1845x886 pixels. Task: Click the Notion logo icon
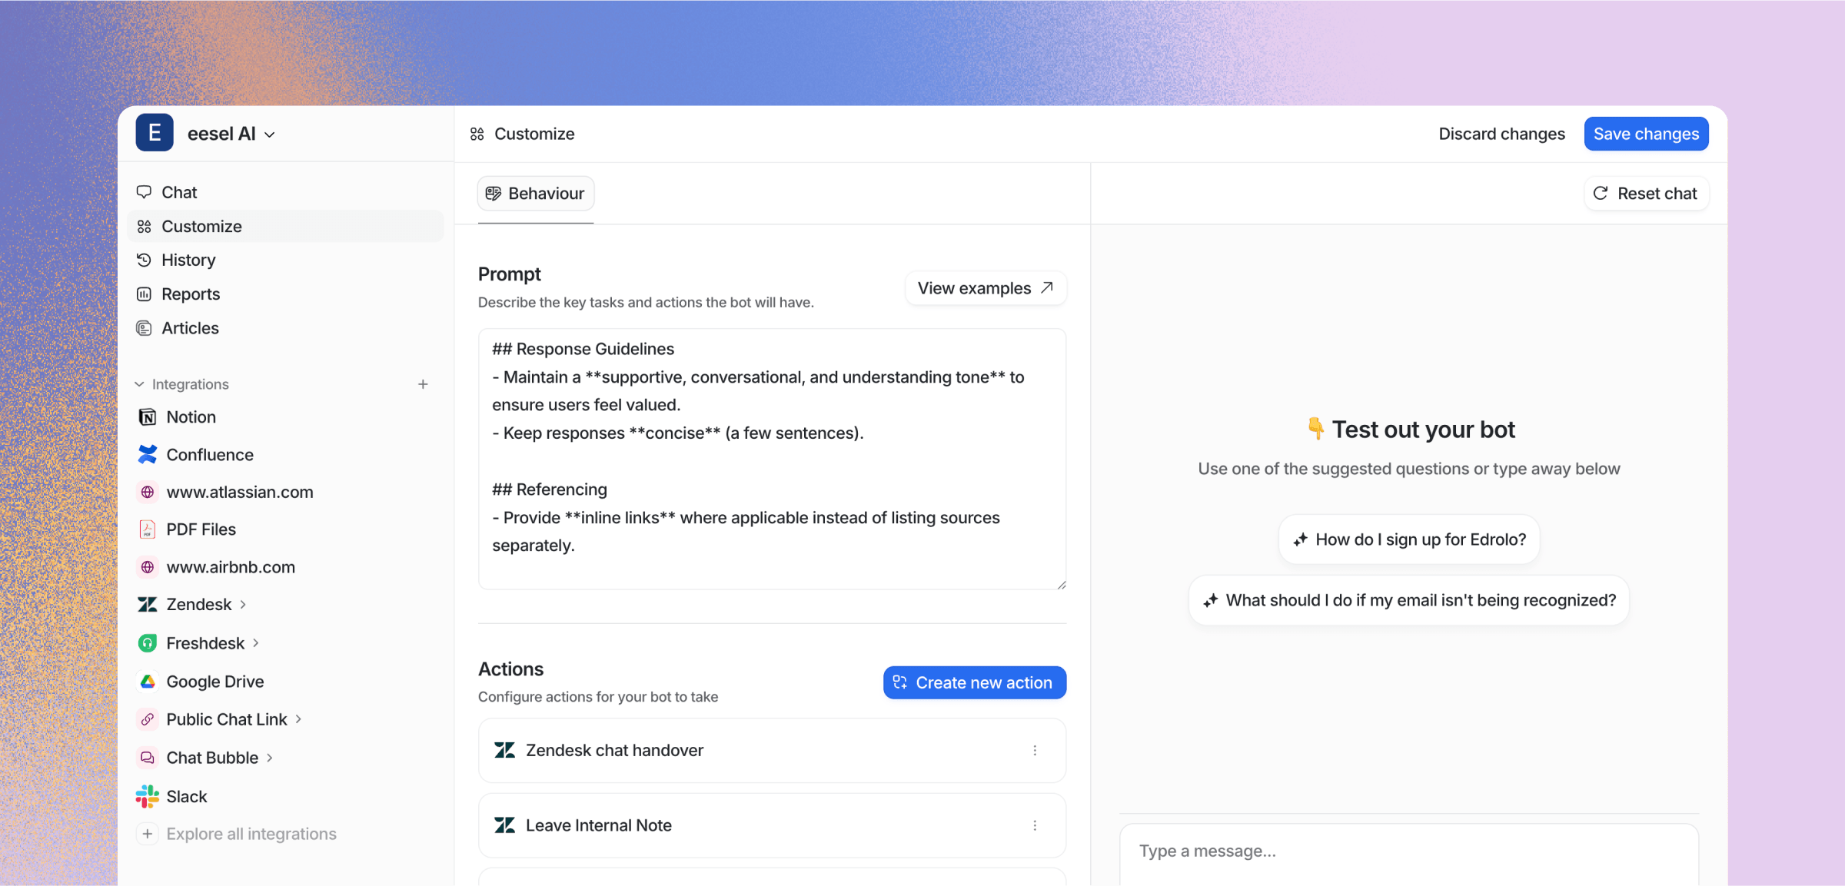tap(147, 416)
